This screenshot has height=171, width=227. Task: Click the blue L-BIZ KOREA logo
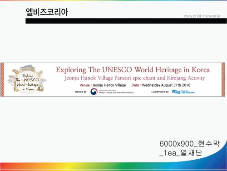(x=183, y=92)
